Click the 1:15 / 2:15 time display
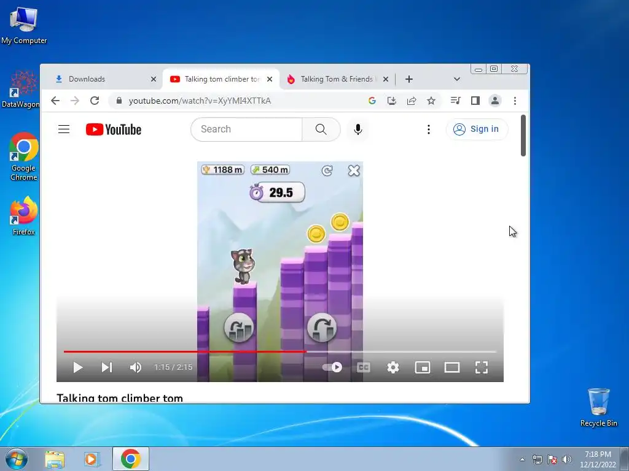 pos(173,367)
